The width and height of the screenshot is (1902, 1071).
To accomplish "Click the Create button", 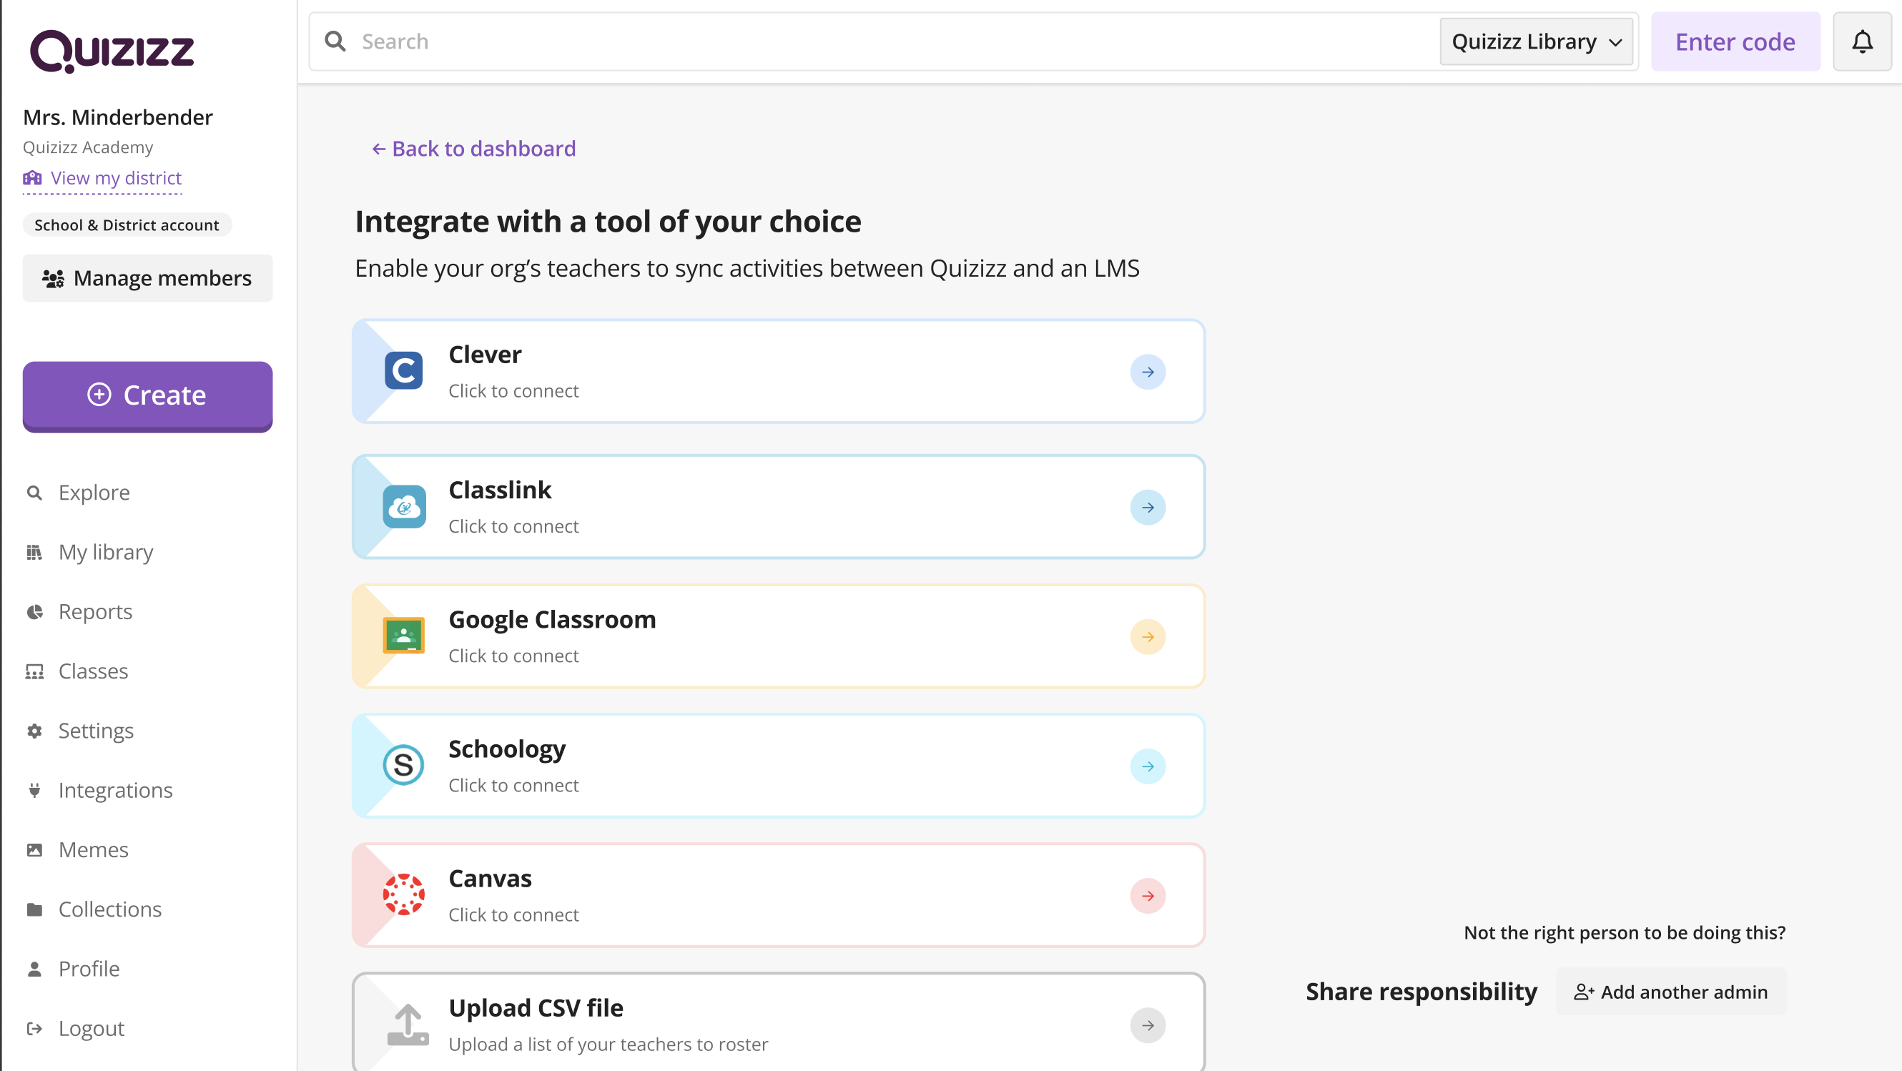I will pyautogui.click(x=148, y=395).
